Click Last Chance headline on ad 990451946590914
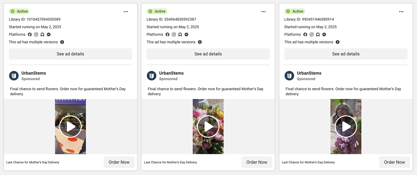Screen dimensions: 417x175 (308, 162)
